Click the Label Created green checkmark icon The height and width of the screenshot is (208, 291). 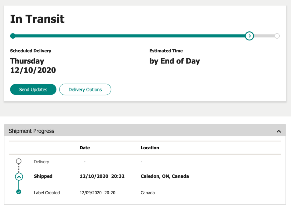pyautogui.click(x=19, y=192)
